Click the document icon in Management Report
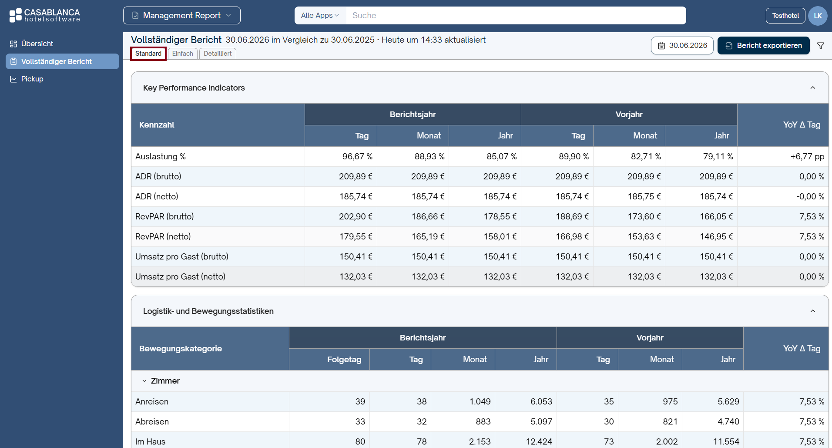The height and width of the screenshot is (448, 832). point(135,15)
